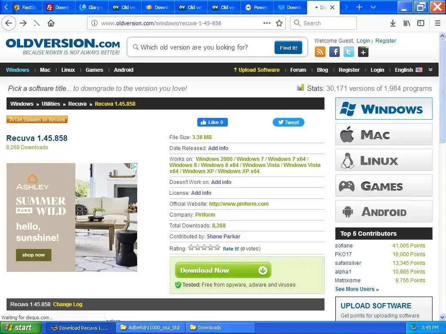
Task: Select the Mac platform banner
Action: coord(384,134)
